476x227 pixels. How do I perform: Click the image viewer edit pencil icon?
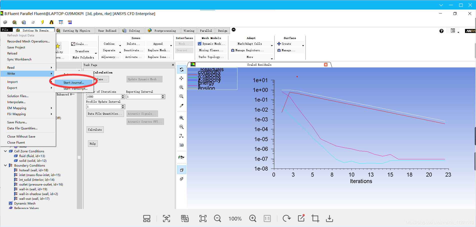(x=301, y=218)
